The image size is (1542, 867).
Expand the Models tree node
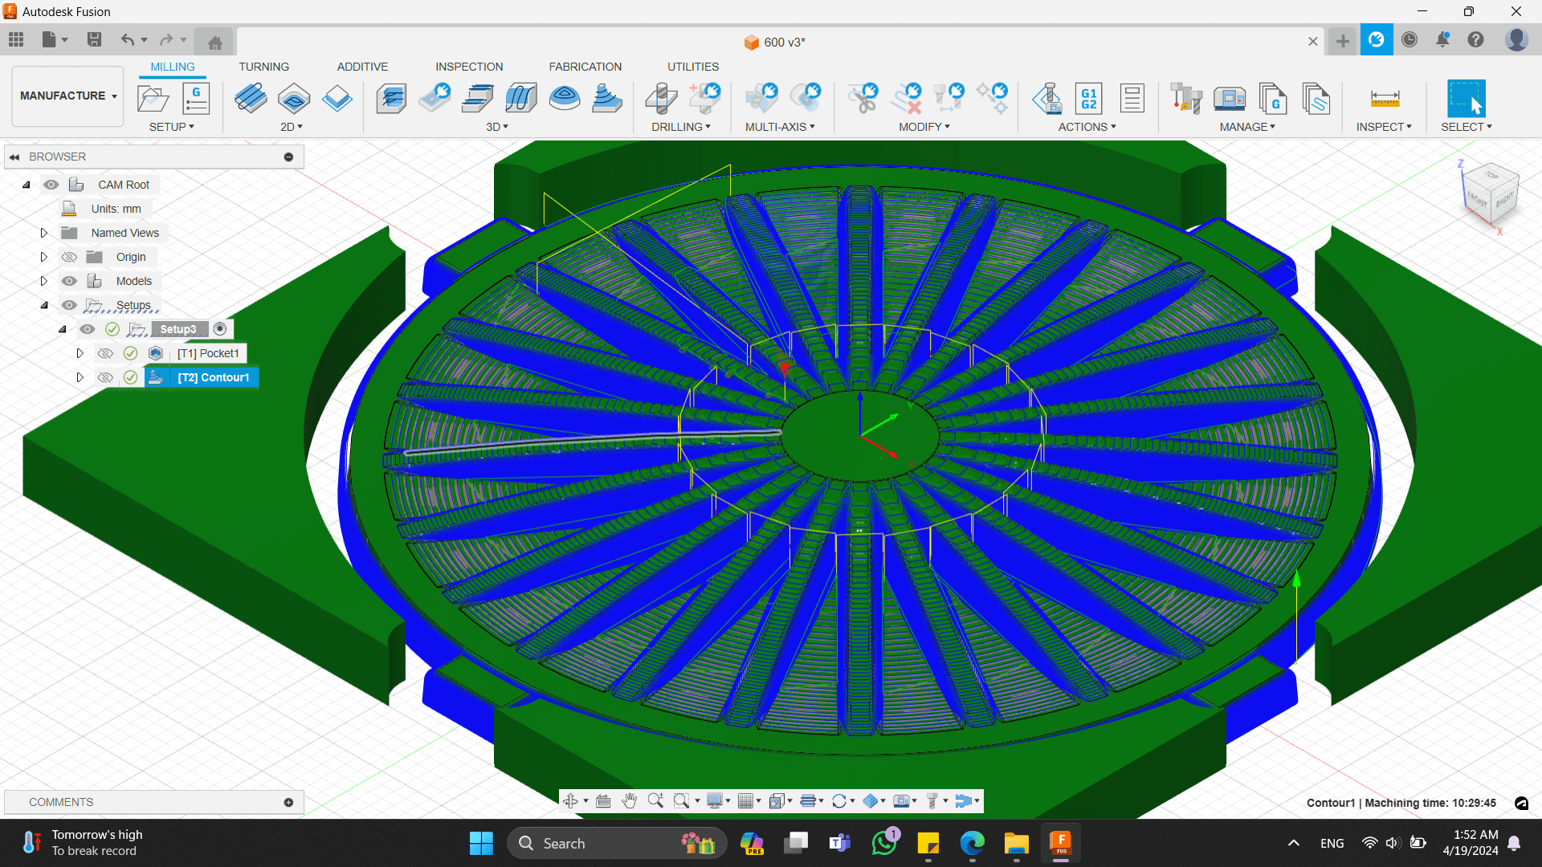(44, 281)
